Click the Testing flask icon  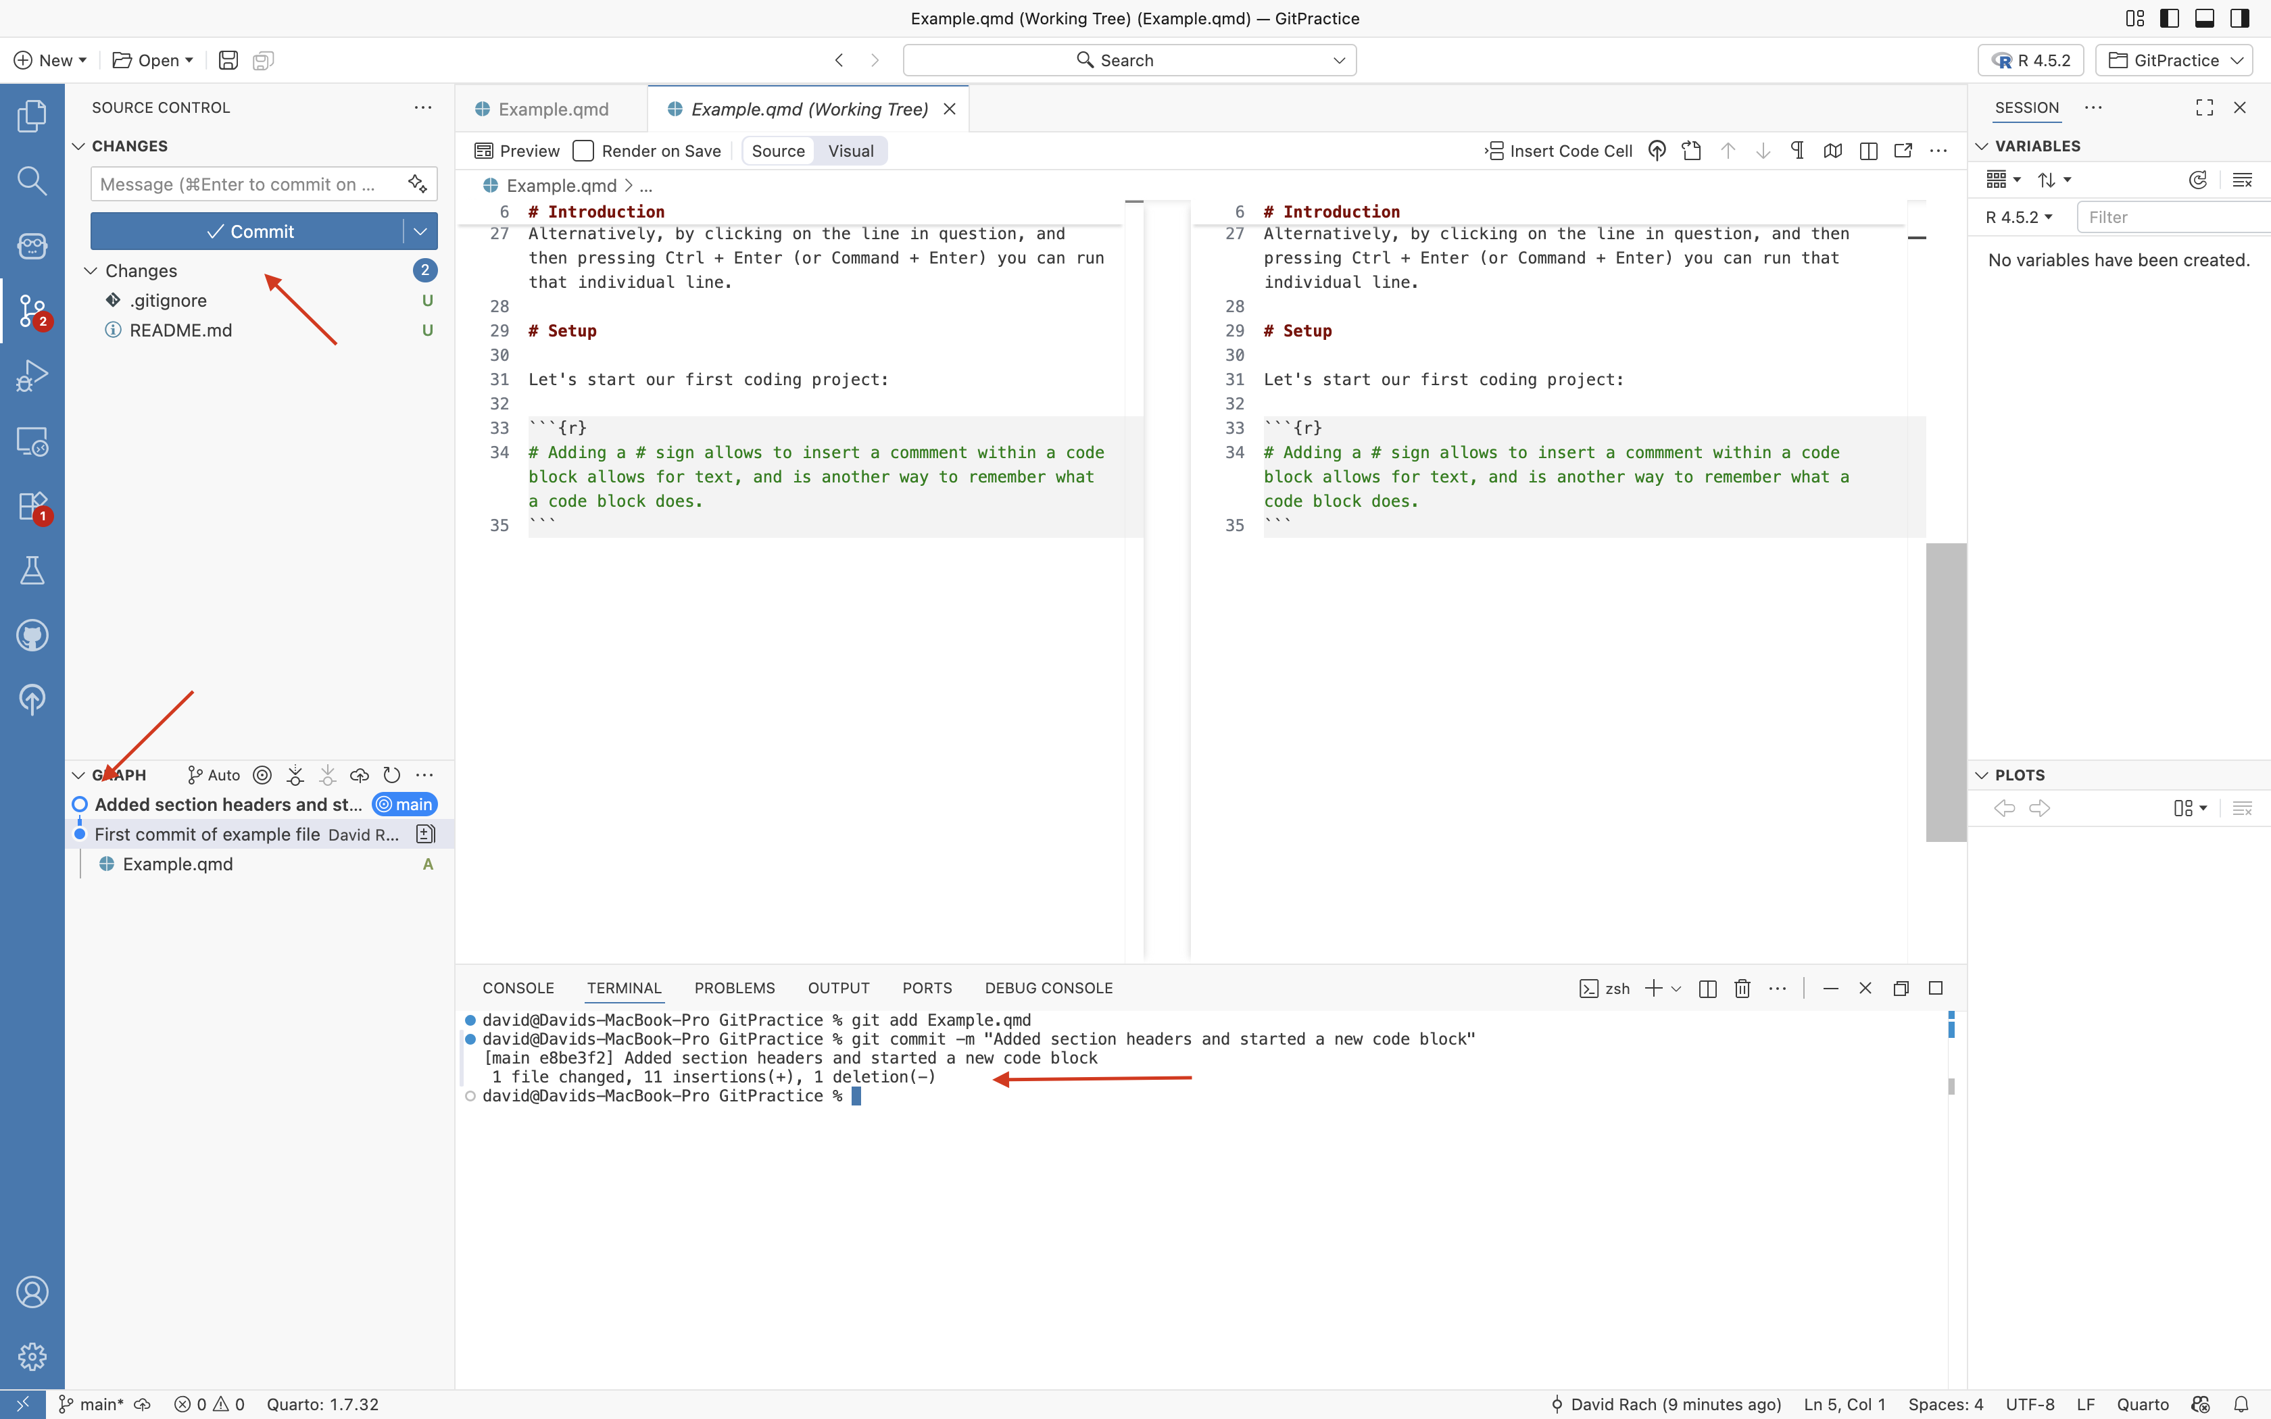pos(32,570)
